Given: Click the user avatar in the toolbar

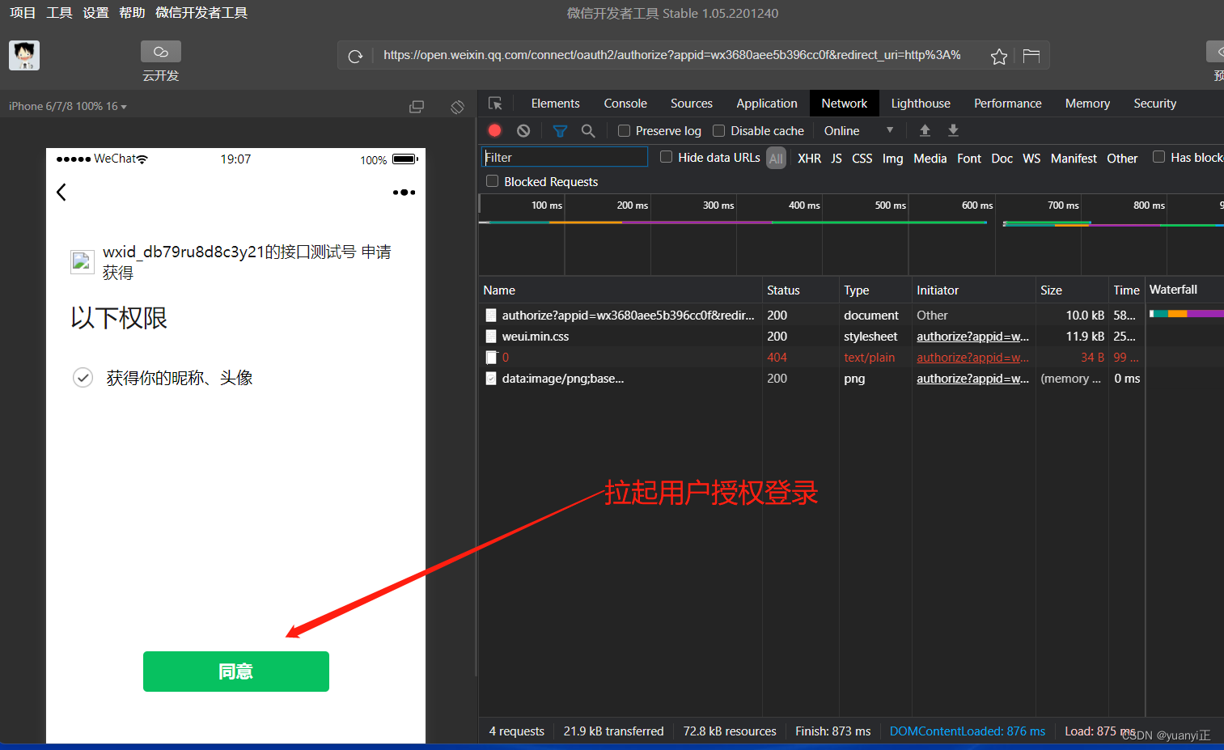Looking at the screenshot, I should point(24,55).
